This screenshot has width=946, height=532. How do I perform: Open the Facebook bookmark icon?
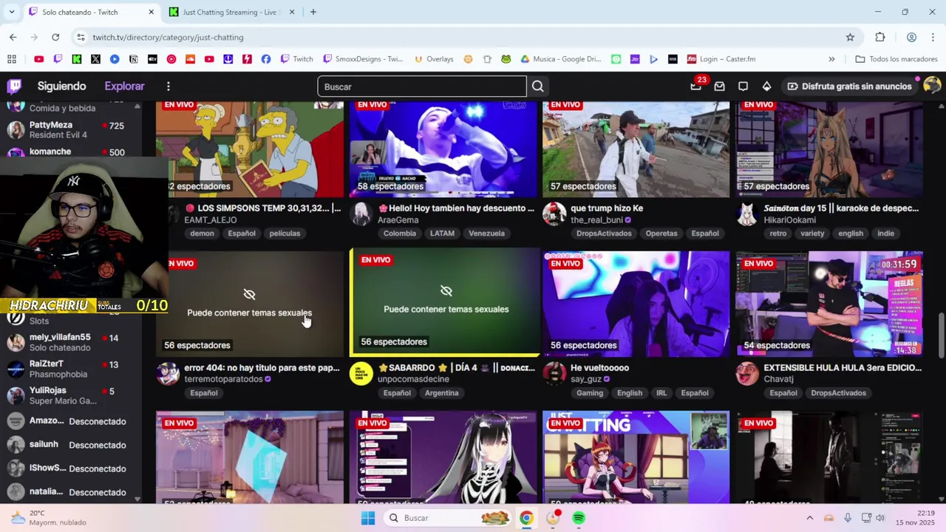[266, 59]
